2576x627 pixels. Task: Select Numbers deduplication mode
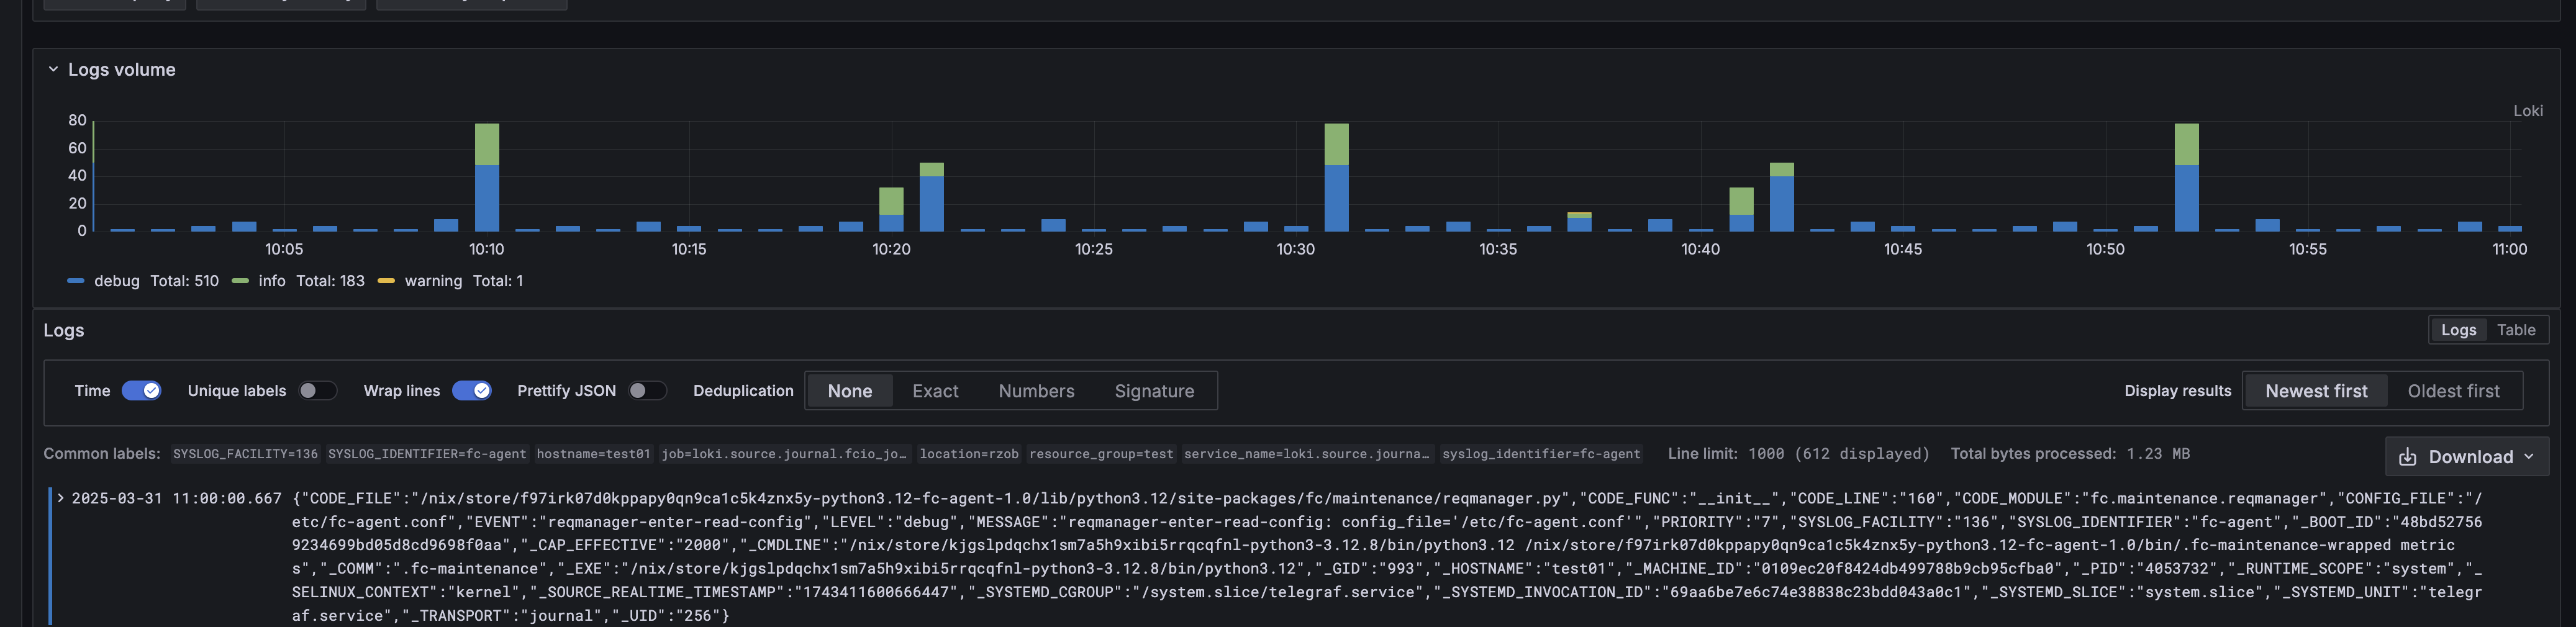pyautogui.click(x=1035, y=391)
